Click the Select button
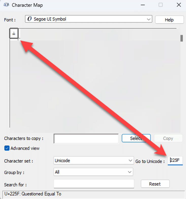 (x=136, y=138)
